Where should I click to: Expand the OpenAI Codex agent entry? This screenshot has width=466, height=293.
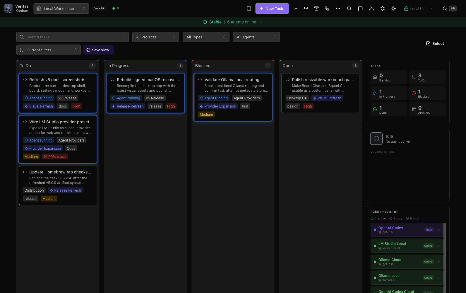tap(407, 230)
